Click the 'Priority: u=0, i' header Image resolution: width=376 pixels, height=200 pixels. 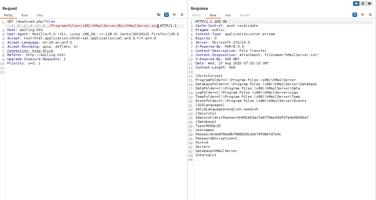pyautogui.click(x=24, y=63)
